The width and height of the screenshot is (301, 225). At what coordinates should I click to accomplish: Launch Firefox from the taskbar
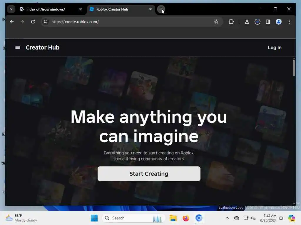pyautogui.click(x=186, y=218)
